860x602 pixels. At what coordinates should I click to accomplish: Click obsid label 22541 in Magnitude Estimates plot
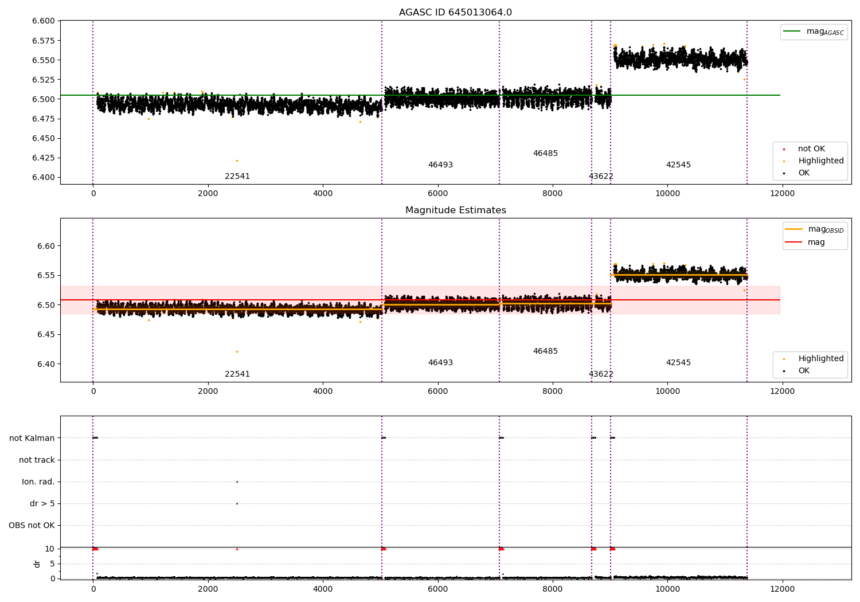237,374
